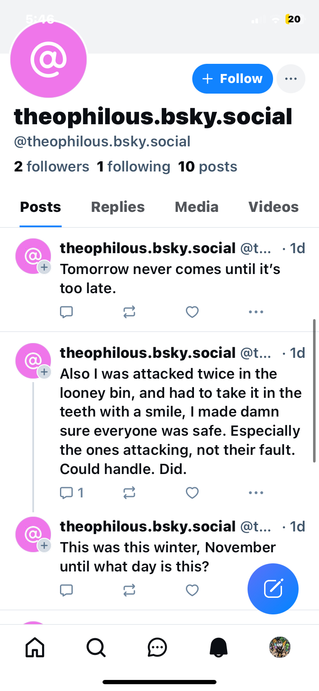Like the "Tomorrow never comes" post
319x691 pixels.
point(192,312)
